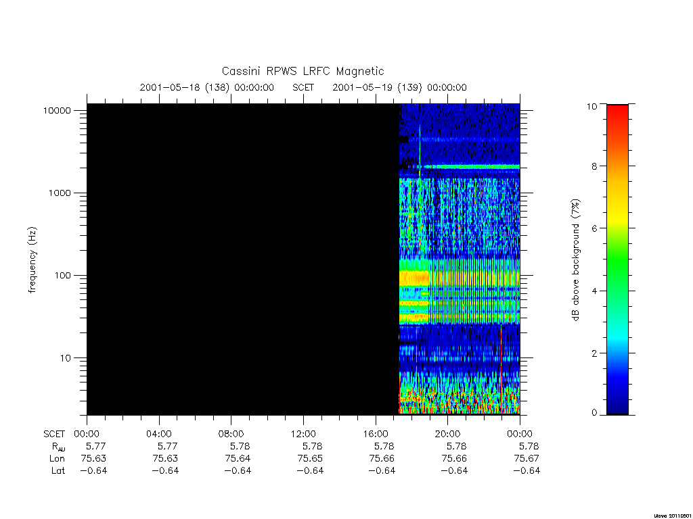Click the 20:00 SCET time label
This screenshot has width=693, height=519.
tap(448, 434)
